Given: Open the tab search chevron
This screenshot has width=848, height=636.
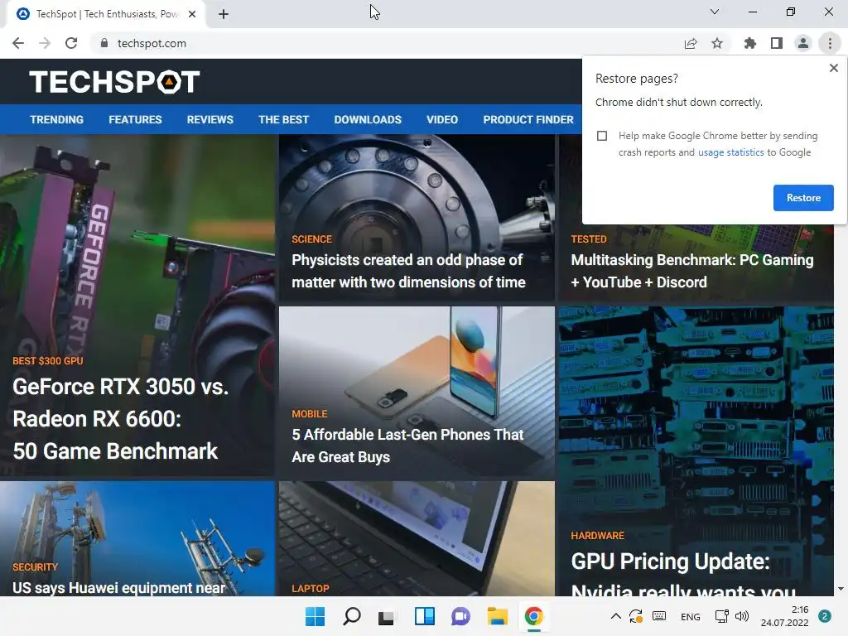Looking at the screenshot, I should 715,12.
